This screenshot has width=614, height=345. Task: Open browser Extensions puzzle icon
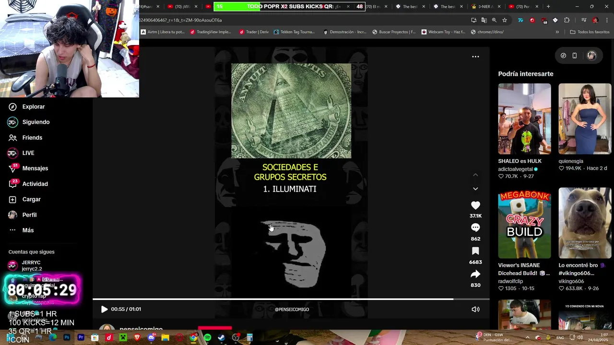(567, 20)
